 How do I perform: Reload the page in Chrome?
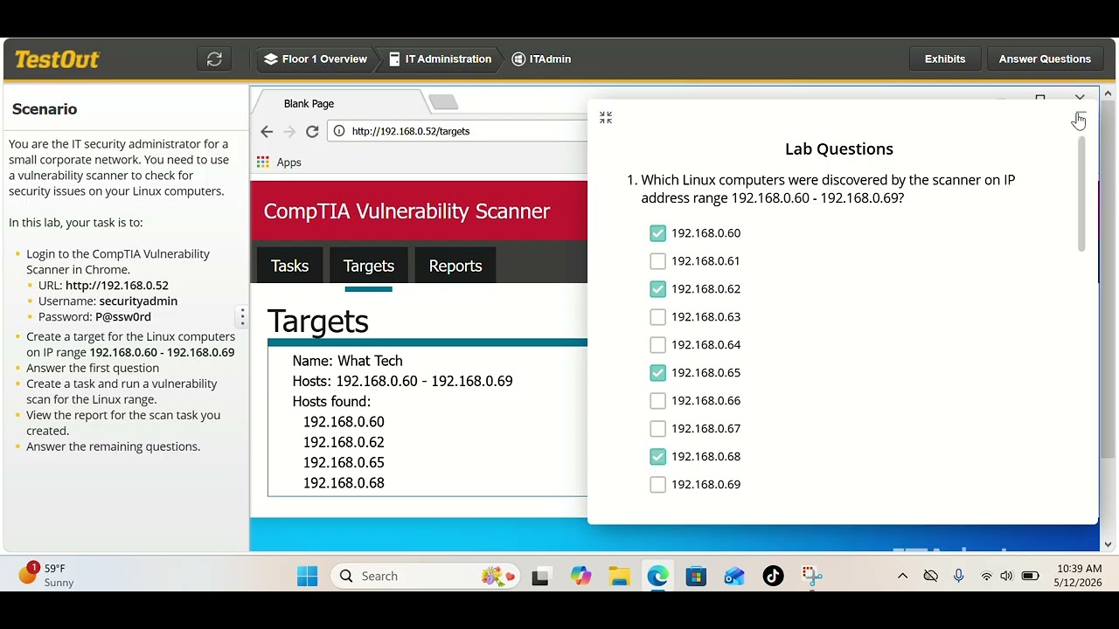point(312,131)
